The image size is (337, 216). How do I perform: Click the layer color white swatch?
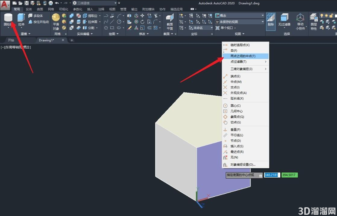pos(336,15)
